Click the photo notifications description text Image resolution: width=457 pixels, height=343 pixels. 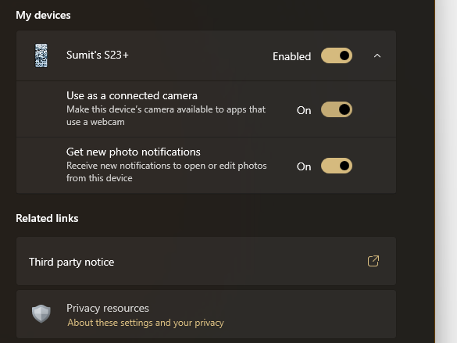point(166,172)
